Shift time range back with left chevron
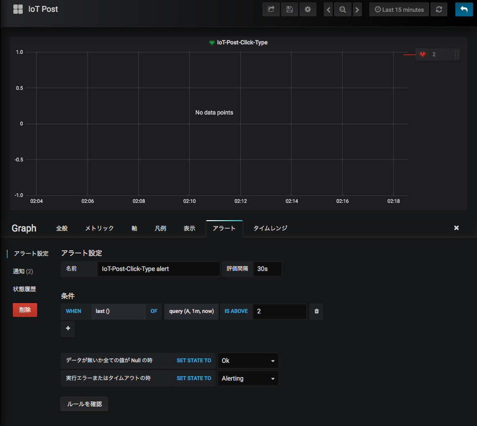This screenshot has height=426, width=477. click(328, 9)
